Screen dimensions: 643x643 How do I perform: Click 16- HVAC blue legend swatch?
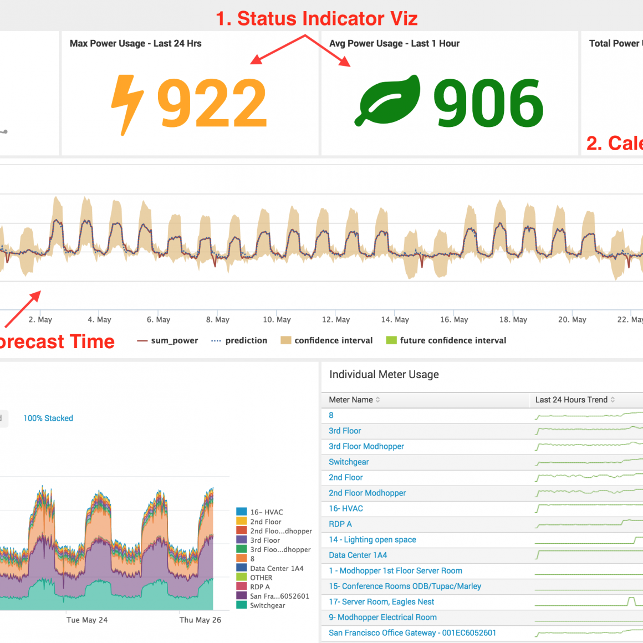[x=241, y=512]
